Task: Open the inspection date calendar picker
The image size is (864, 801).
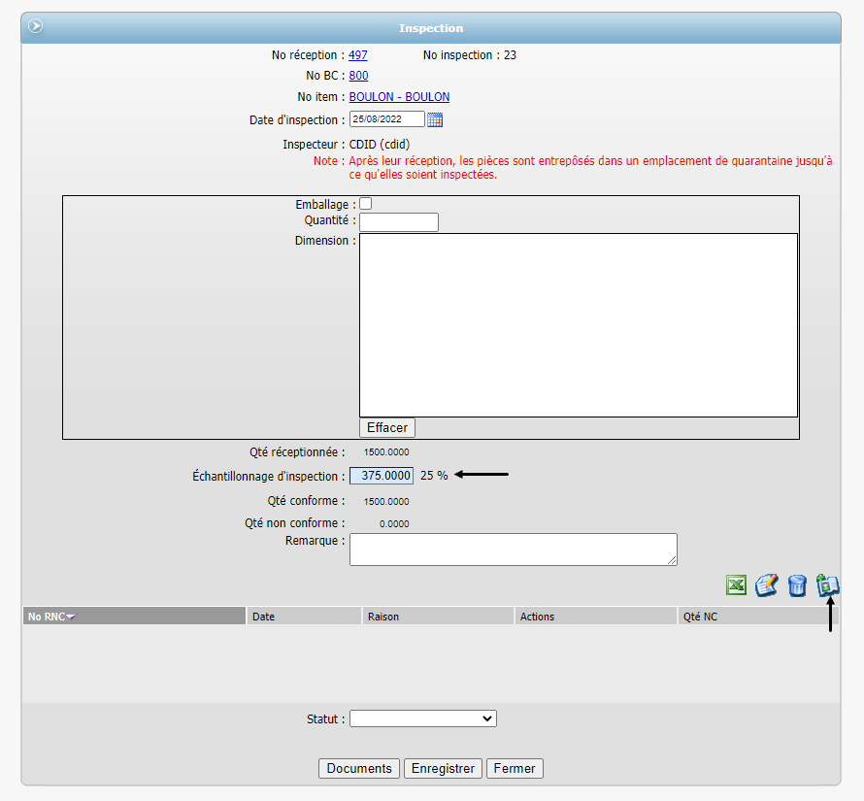Action: tap(435, 119)
